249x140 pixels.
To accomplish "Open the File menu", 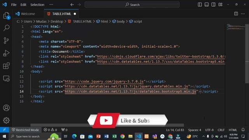I will (14, 5).
